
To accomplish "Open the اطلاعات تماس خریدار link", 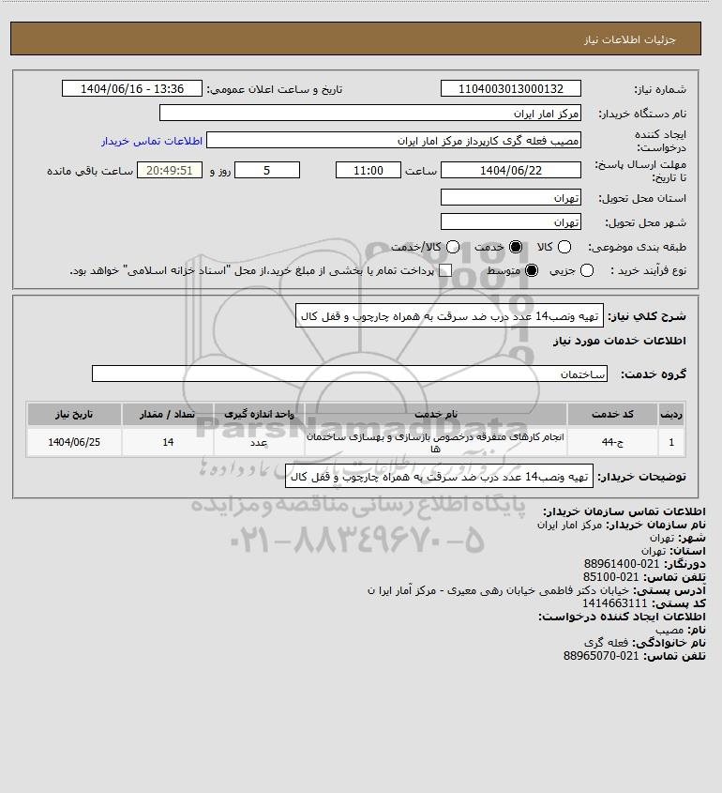I will tap(152, 141).
